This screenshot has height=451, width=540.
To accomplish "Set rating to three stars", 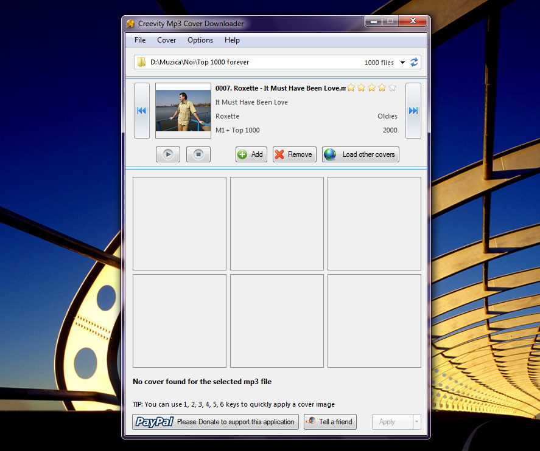I will tap(371, 88).
